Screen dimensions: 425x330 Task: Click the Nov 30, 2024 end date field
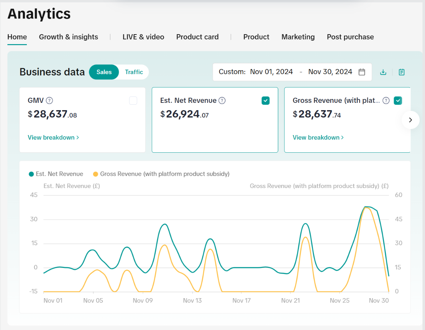point(330,72)
